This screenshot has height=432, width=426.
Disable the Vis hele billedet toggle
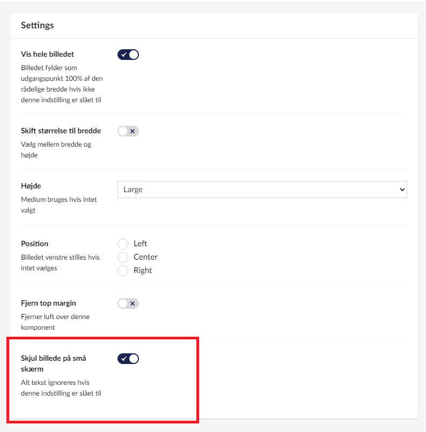[128, 55]
